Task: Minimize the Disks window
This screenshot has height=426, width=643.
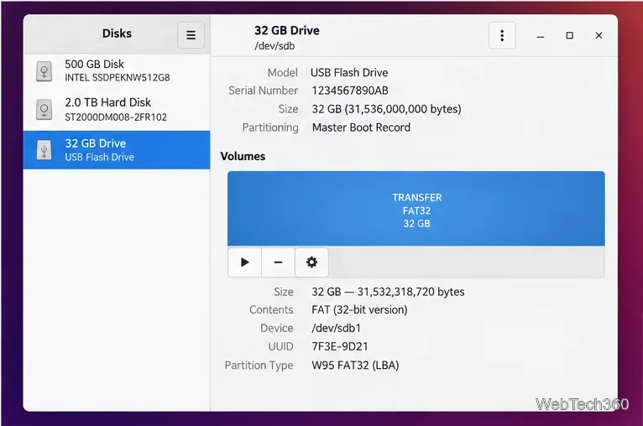Action: point(541,36)
